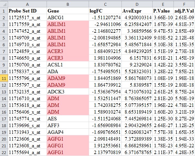Click AveExpr value 7.372889389

click(137, 139)
